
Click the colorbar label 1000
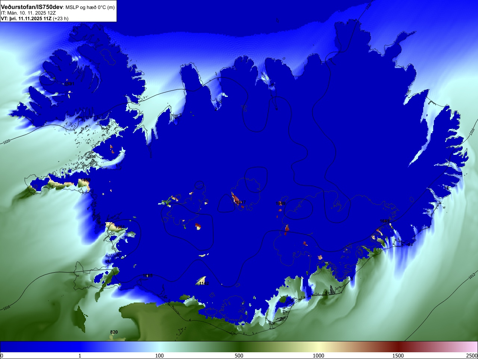(x=319, y=356)
